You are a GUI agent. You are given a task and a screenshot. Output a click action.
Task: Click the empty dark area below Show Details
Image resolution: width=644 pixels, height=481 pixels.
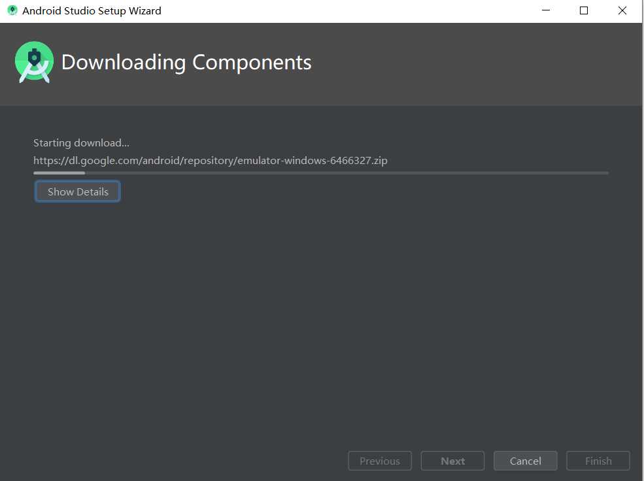[x=320, y=320]
